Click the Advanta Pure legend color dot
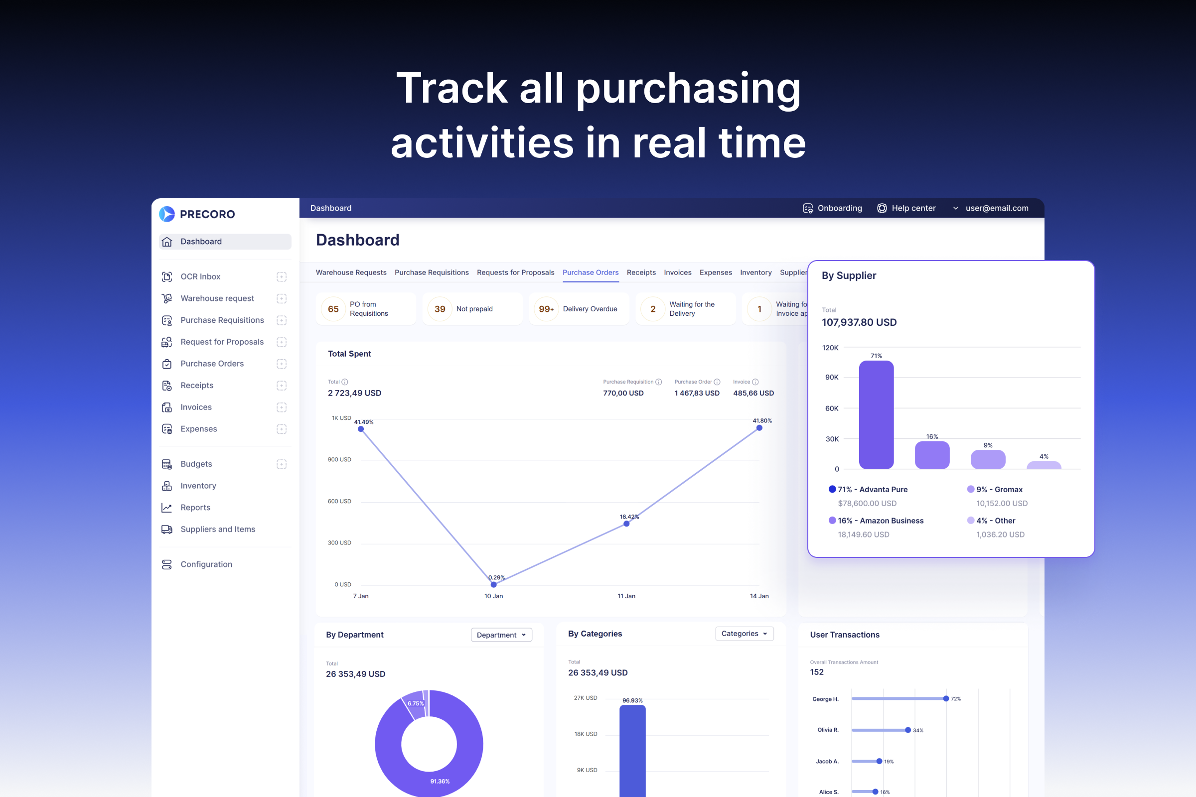1196x797 pixels. (x=832, y=489)
